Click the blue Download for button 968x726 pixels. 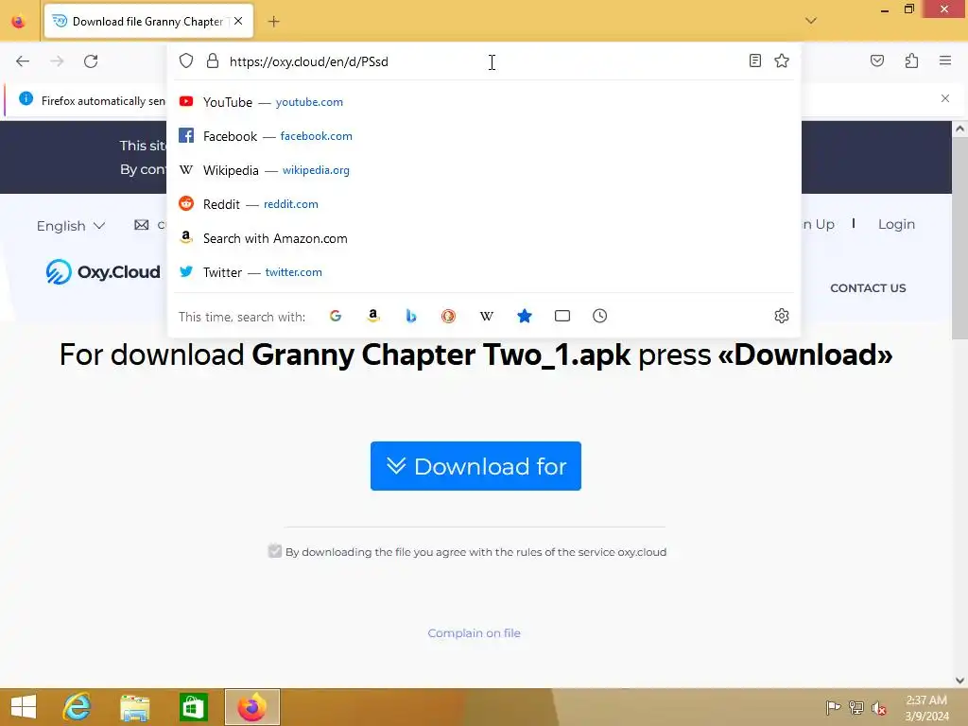(475, 466)
